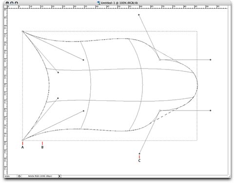The width and height of the screenshot is (234, 183).
Task: Select the bottom-left warp corner point A
Action: [23, 140]
